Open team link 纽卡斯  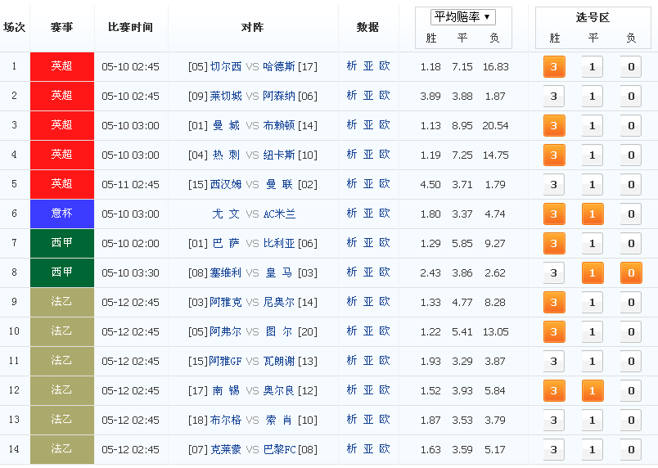pyautogui.click(x=279, y=155)
